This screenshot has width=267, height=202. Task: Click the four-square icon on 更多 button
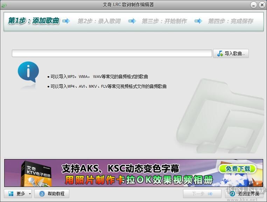(x=11, y=194)
